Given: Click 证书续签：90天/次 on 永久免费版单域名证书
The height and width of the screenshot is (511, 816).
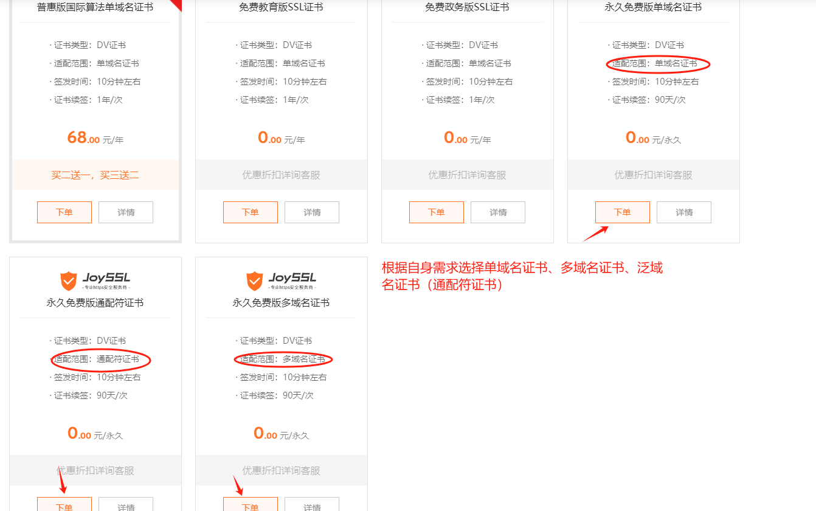Looking at the screenshot, I should [x=648, y=100].
